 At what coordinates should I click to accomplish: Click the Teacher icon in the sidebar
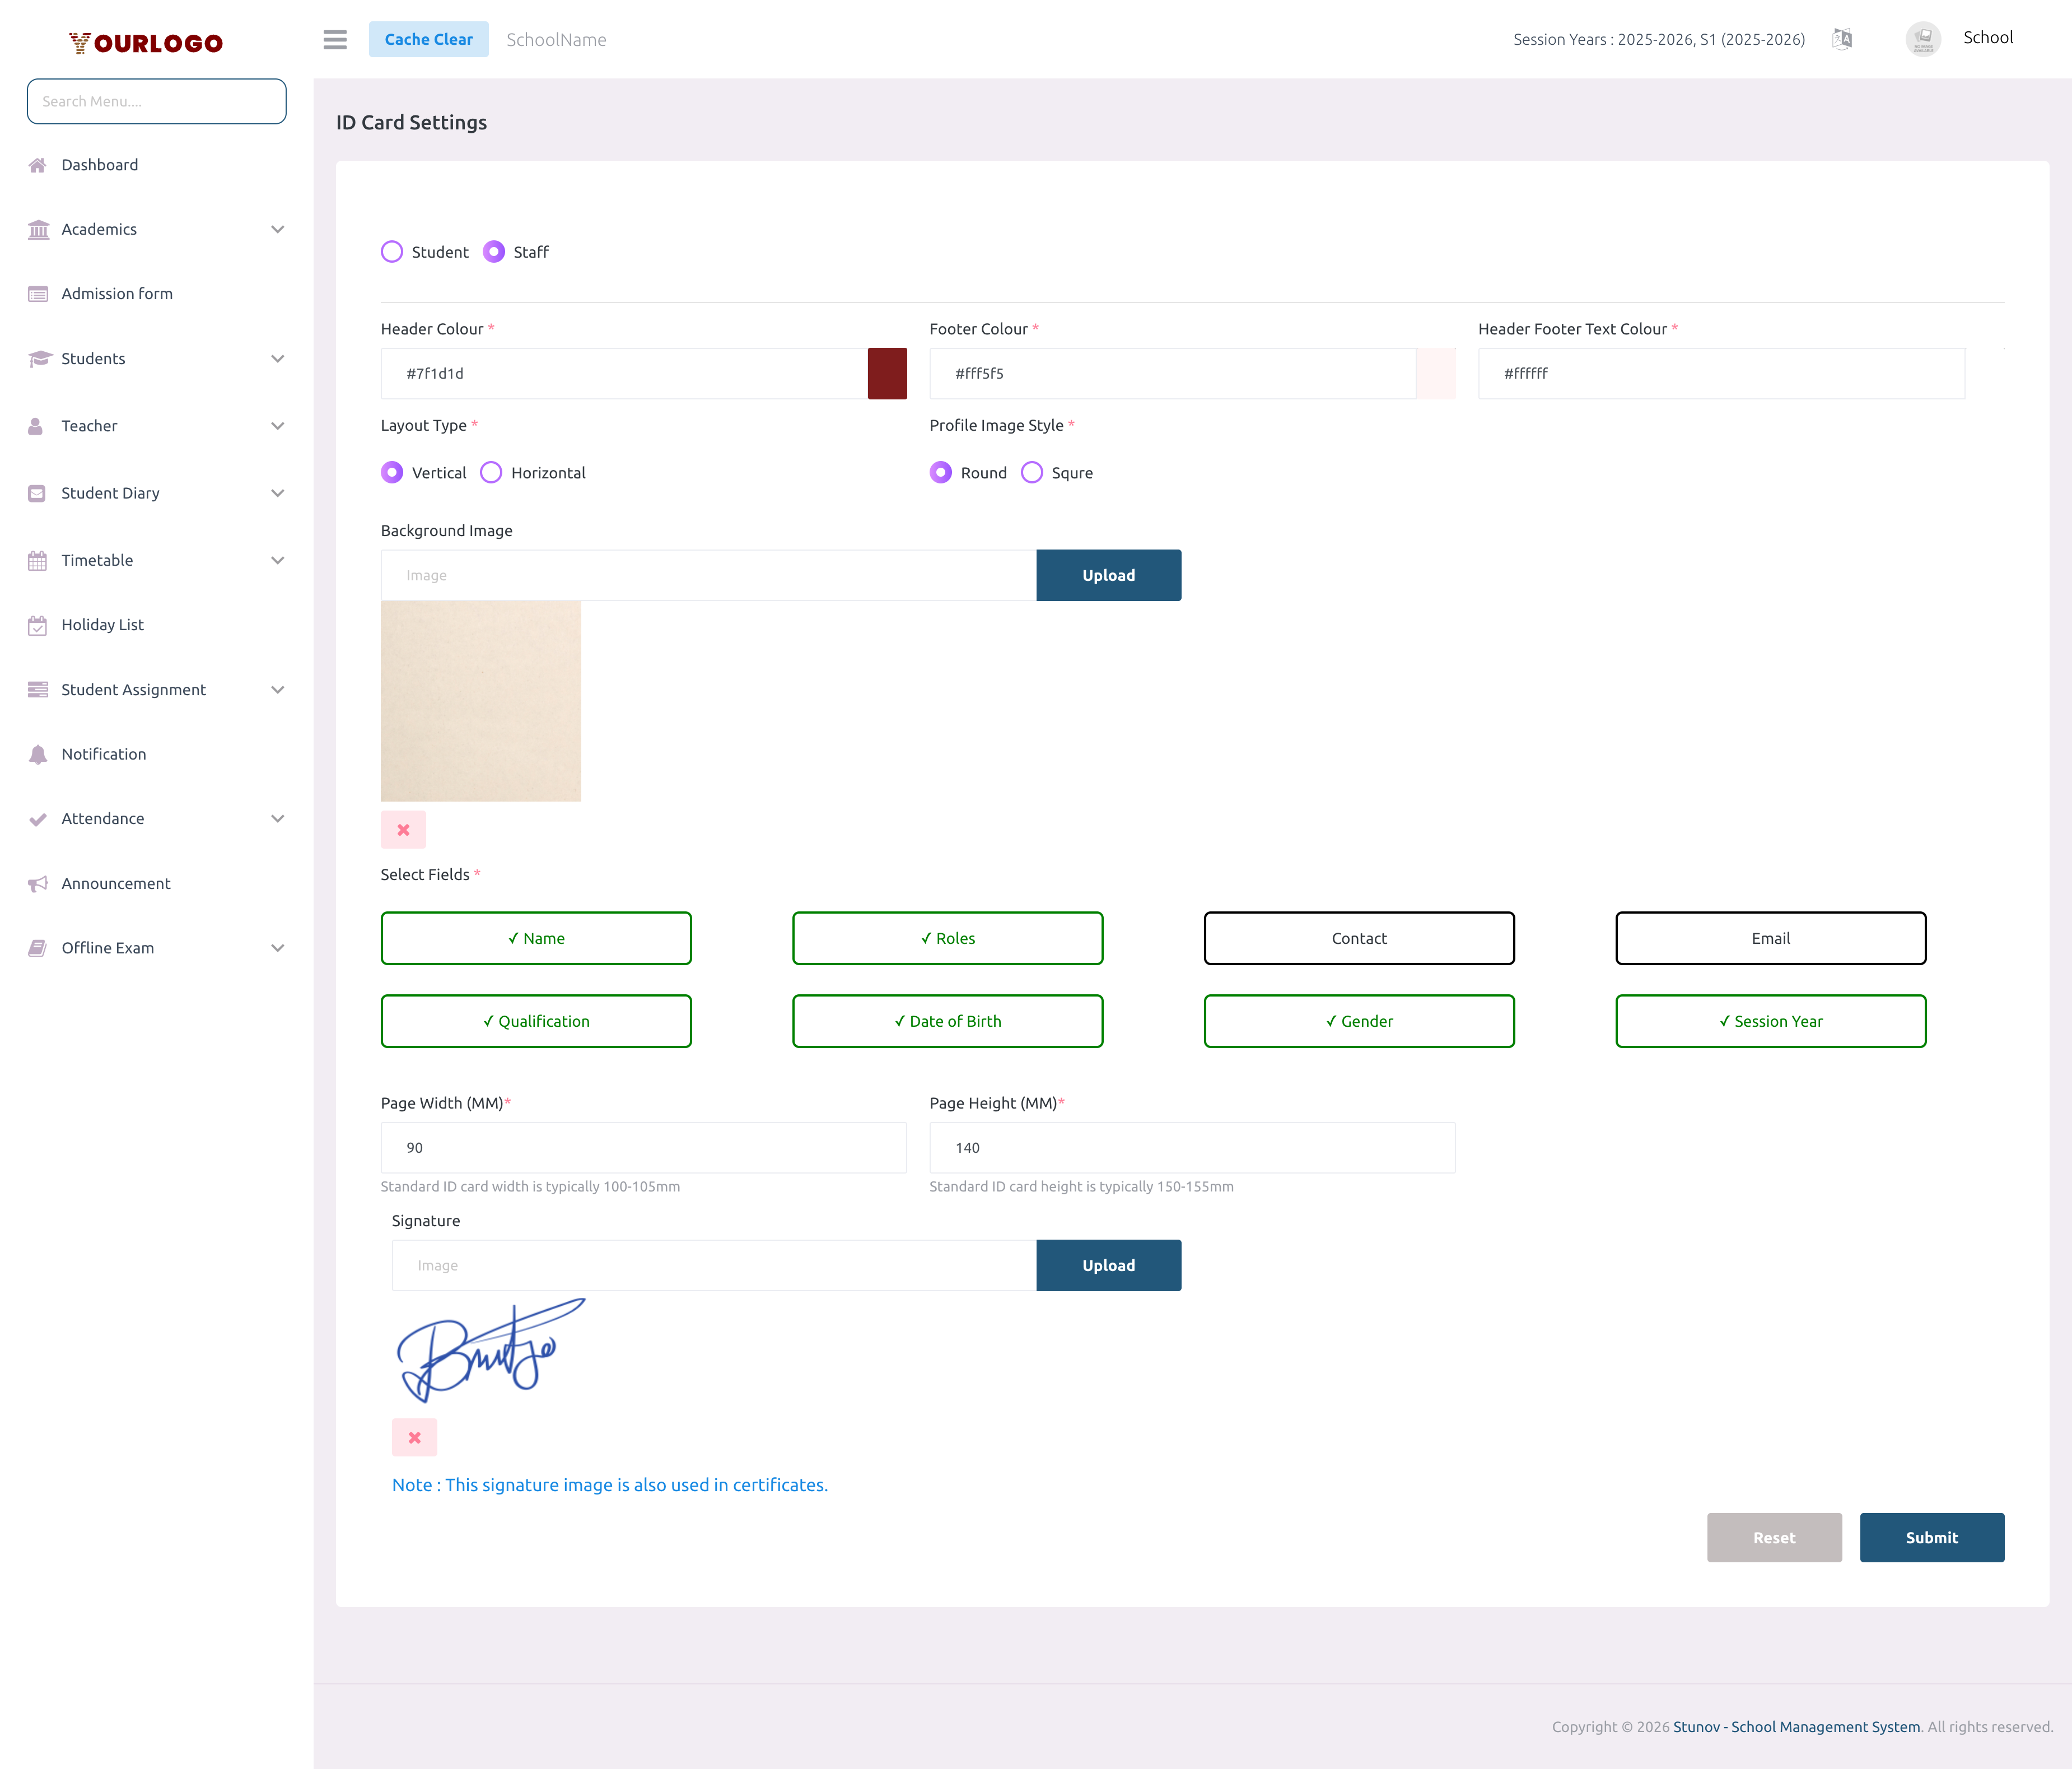[x=36, y=425]
